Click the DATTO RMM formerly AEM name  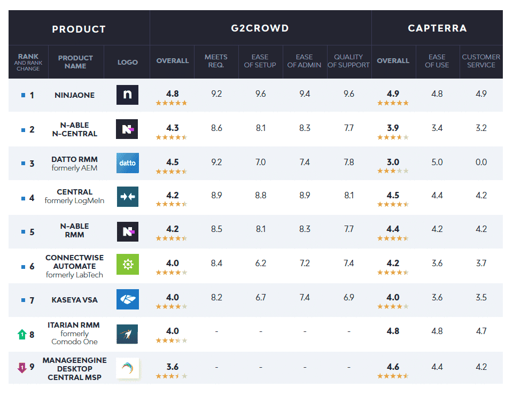[x=75, y=164]
